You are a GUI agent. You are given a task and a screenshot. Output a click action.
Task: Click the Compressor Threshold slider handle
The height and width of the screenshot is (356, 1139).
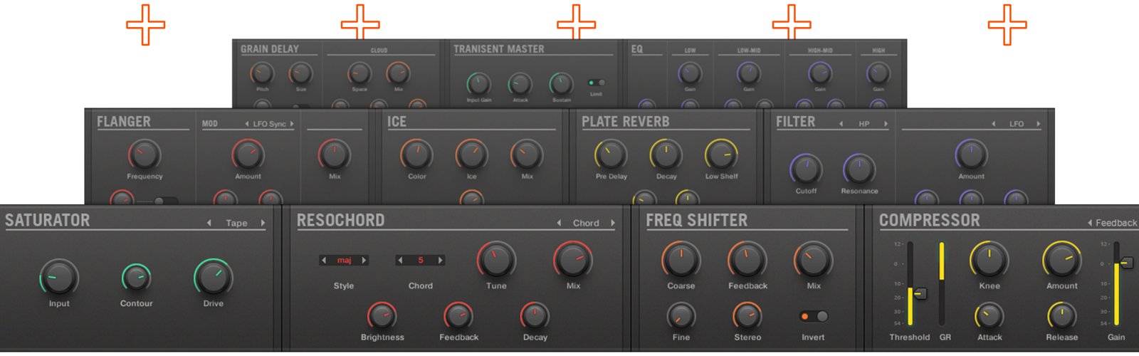tap(920, 293)
